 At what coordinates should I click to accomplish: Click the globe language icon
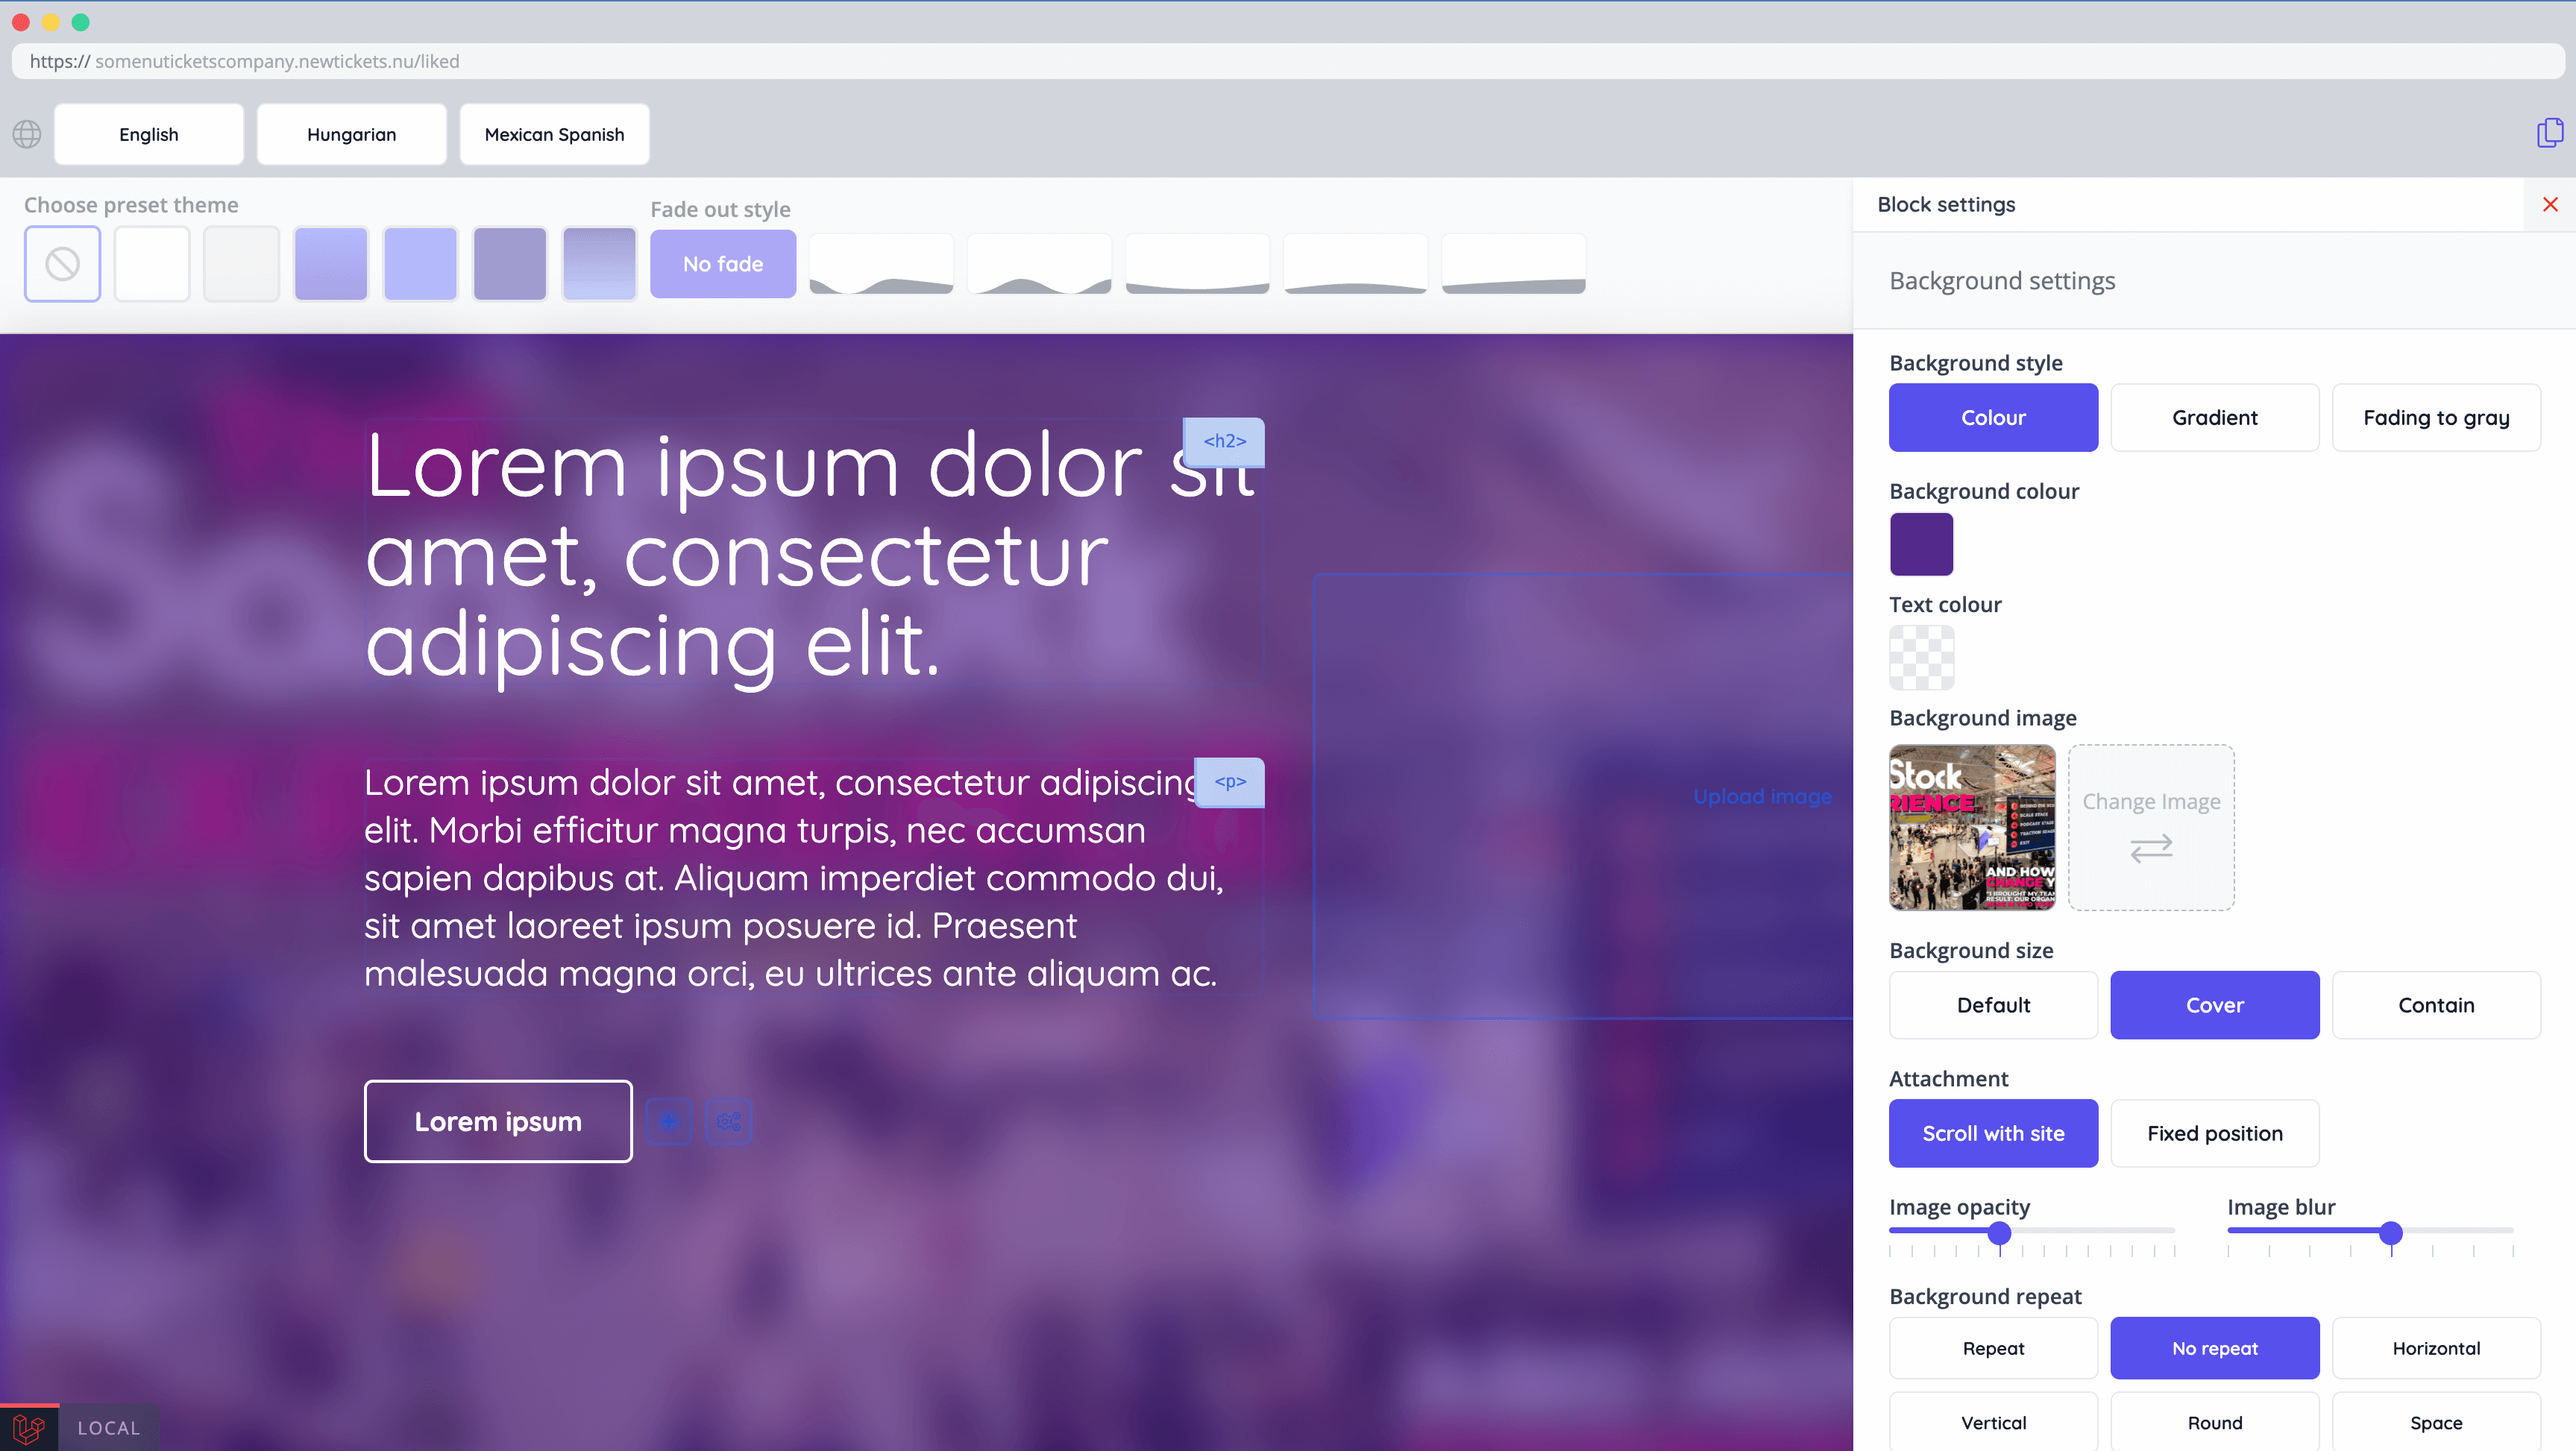coord(27,134)
